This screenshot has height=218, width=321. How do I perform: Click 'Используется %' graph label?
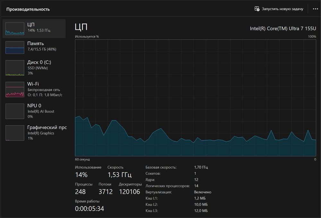click(87, 36)
